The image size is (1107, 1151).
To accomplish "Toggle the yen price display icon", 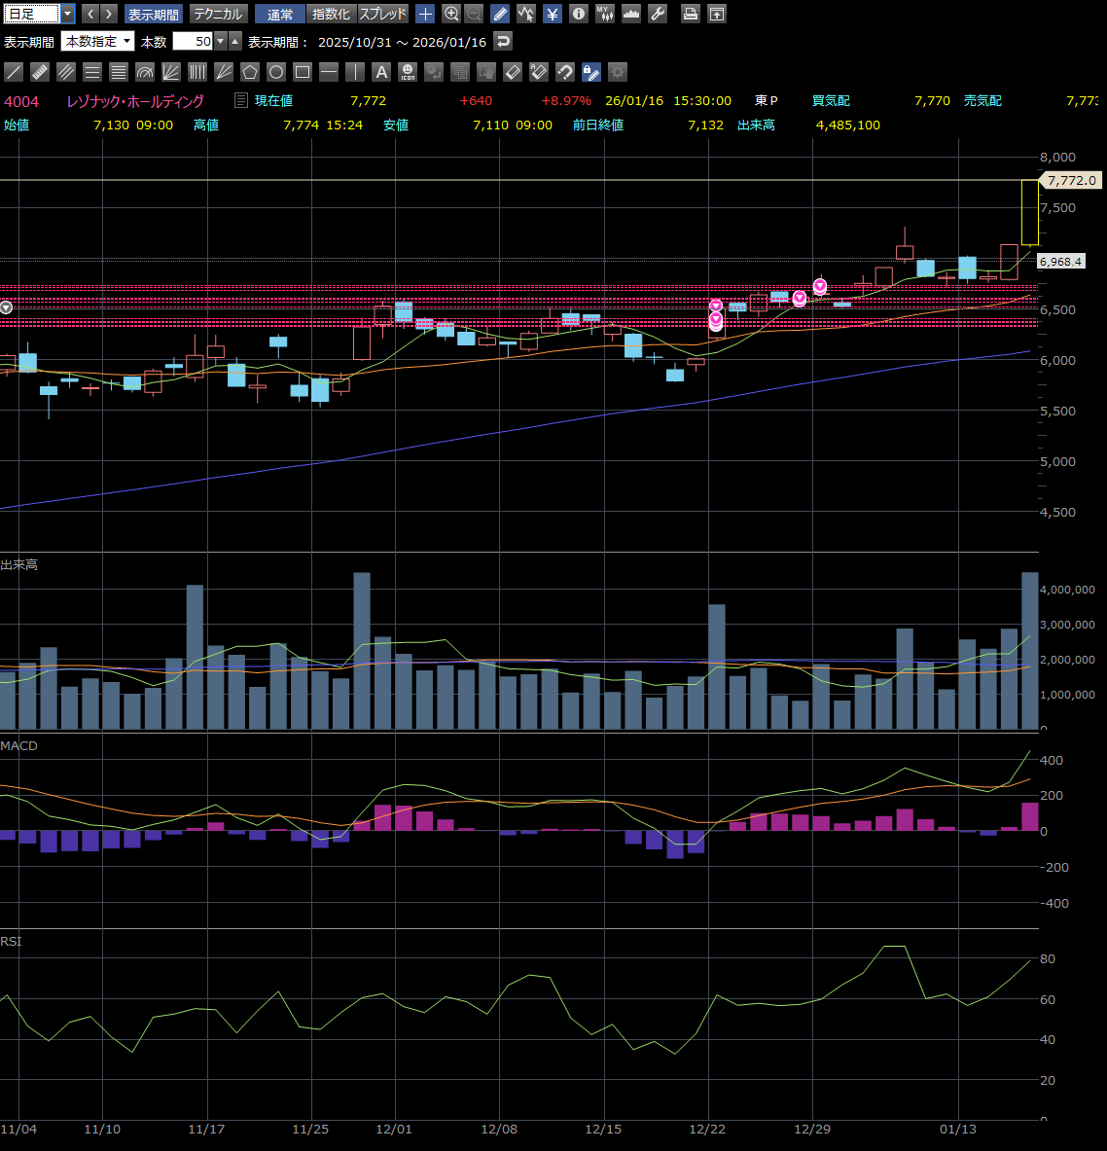I will pos(552,14).
